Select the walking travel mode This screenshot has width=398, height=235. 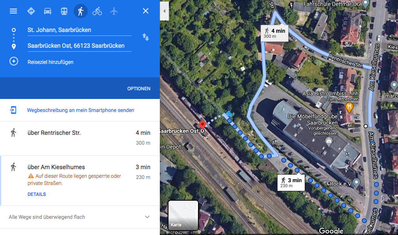pyautogui.click(x=81, y=11)
